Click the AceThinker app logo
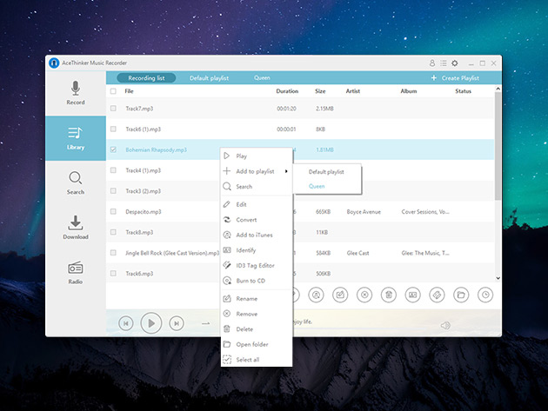 [54, 63]
